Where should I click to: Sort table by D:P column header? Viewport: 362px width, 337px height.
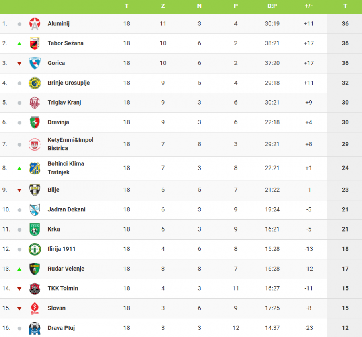272,6
